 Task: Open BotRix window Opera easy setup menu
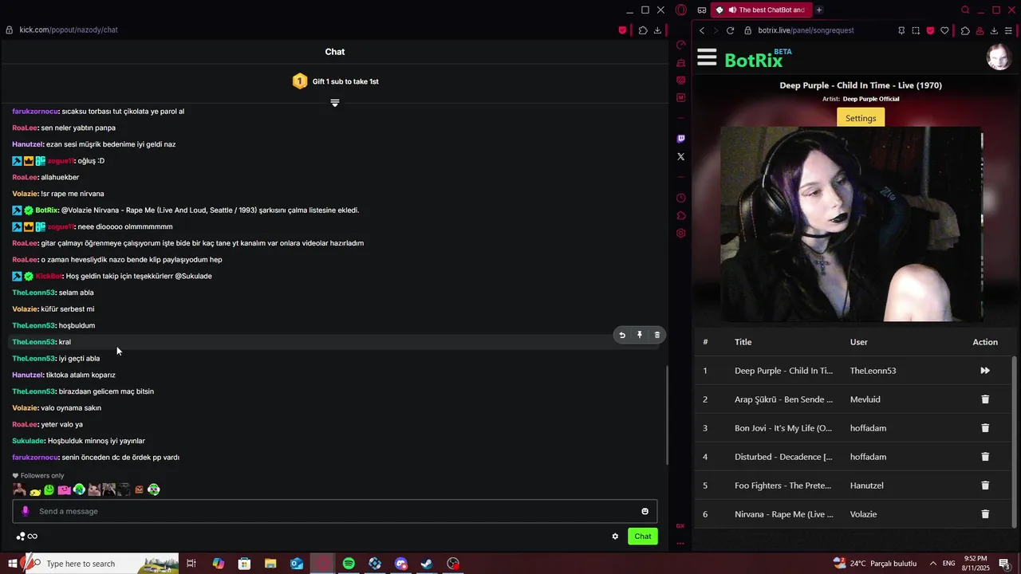click(1009, 30)
